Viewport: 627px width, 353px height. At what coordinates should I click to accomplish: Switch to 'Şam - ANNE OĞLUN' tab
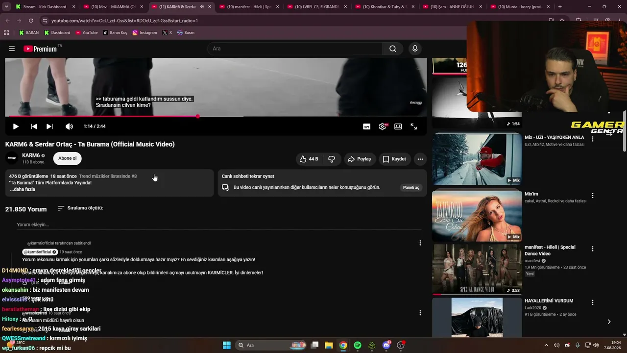coord(453,7)
